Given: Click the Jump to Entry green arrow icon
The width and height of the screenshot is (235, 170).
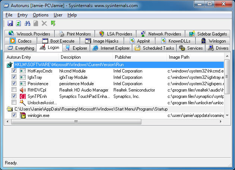Looking at the screenshot, I should point(53,24).
